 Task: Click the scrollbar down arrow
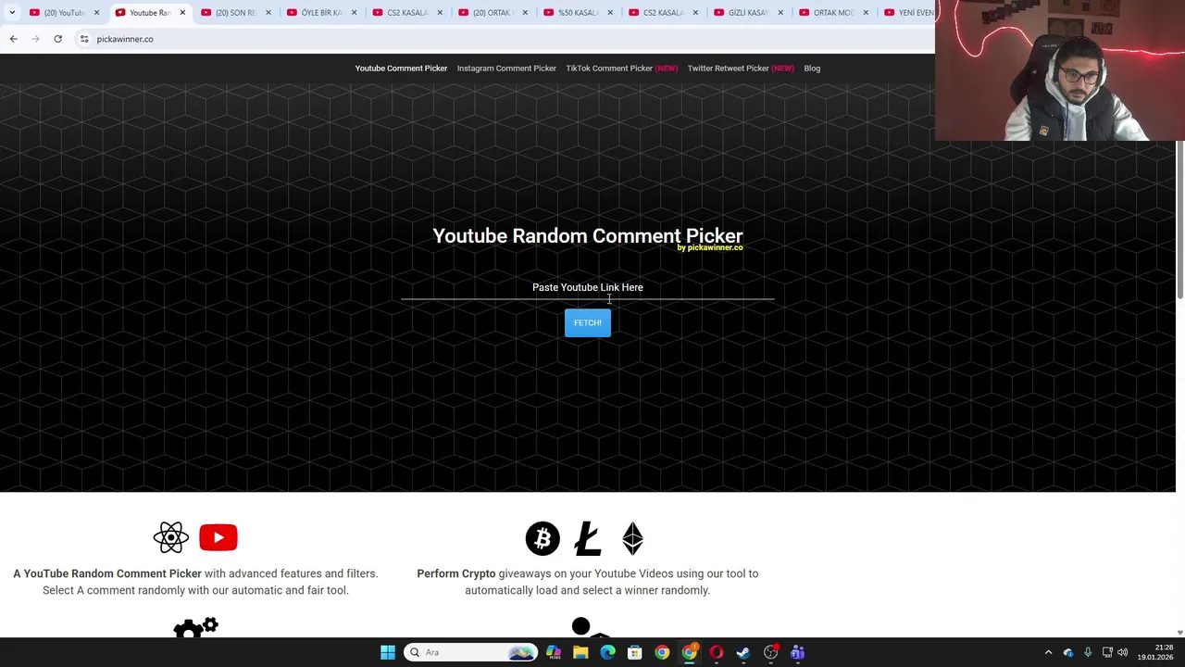click(1179, 633)
